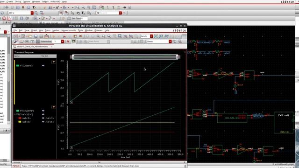
Task: Click the horizontal zoom slider bar above graph
Action: 125,57
